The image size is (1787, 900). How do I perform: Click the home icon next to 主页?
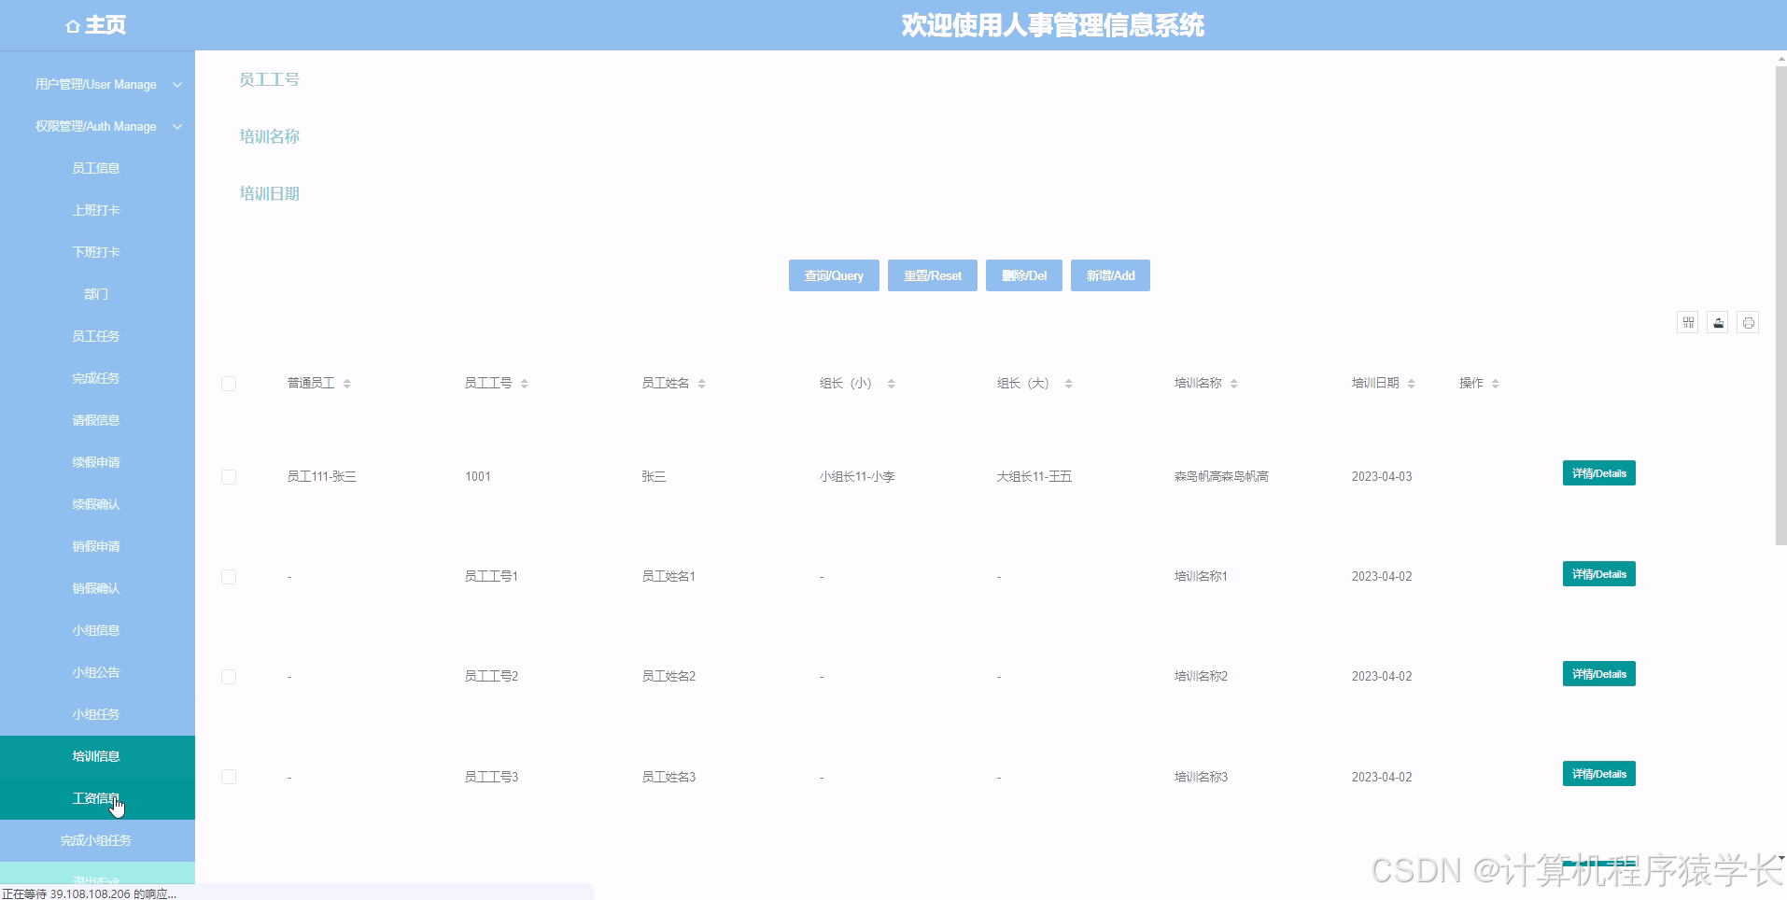click(x=73, y=25)
